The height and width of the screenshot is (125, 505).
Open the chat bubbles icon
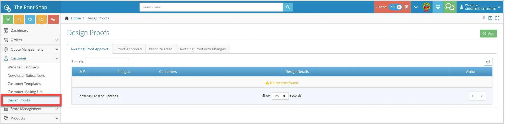point(450,7)
